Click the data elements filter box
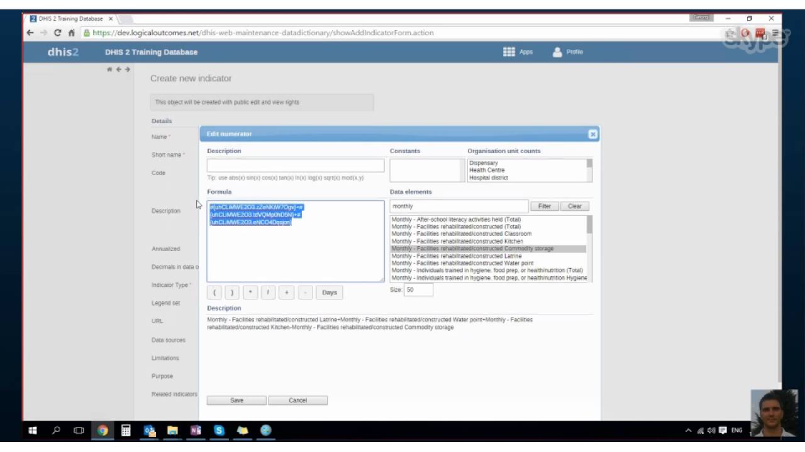805x452 pixels. [x=459, y=206]
